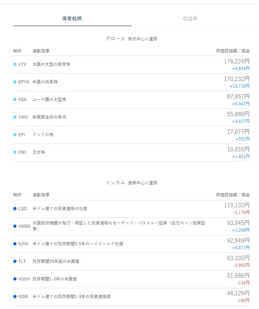The image size is (259, 309).
Task: Click the light-blue dot beside VTV
Action: (x=15, y=64)
